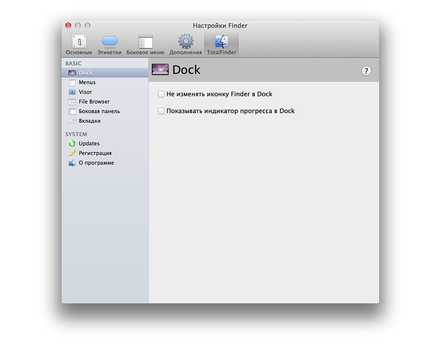Minimize the Настройки Finder window
Image resolution: width=440 pixels, height=344 pixels.
pos(78,25)
